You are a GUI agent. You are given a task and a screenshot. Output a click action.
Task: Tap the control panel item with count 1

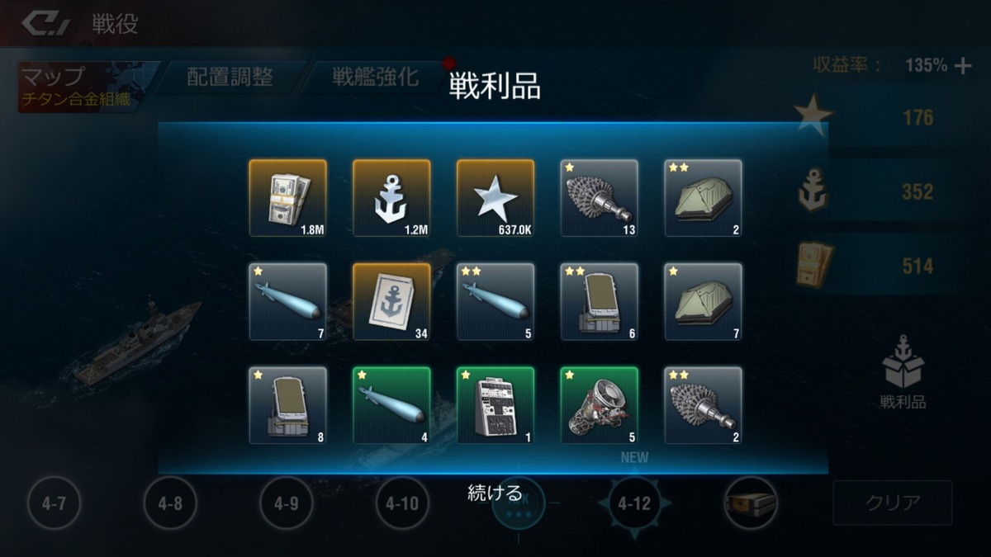pos(496,406)
